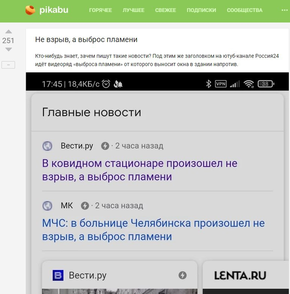Open ПОДПИСКИ in the top navigation
This screenshot has width=290, height=294.
click(x=201, y=10)
